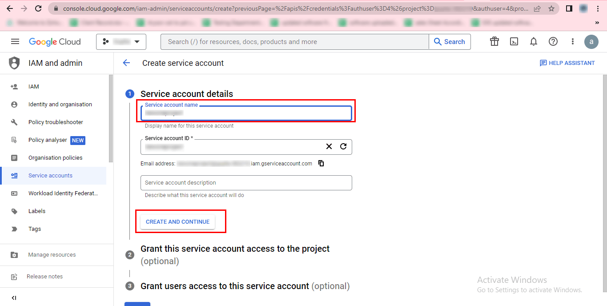Open the project selector dropdown
Screen dimensions: 607x306
(x=121, y=42)
